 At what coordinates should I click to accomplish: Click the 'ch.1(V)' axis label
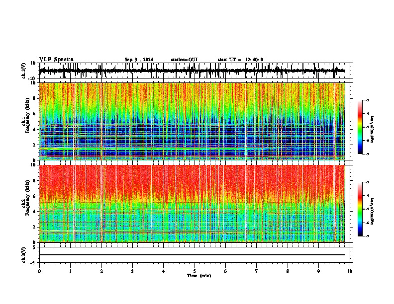coord(24,71)
